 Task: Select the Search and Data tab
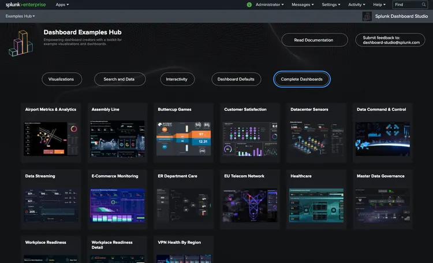(119, 79)
